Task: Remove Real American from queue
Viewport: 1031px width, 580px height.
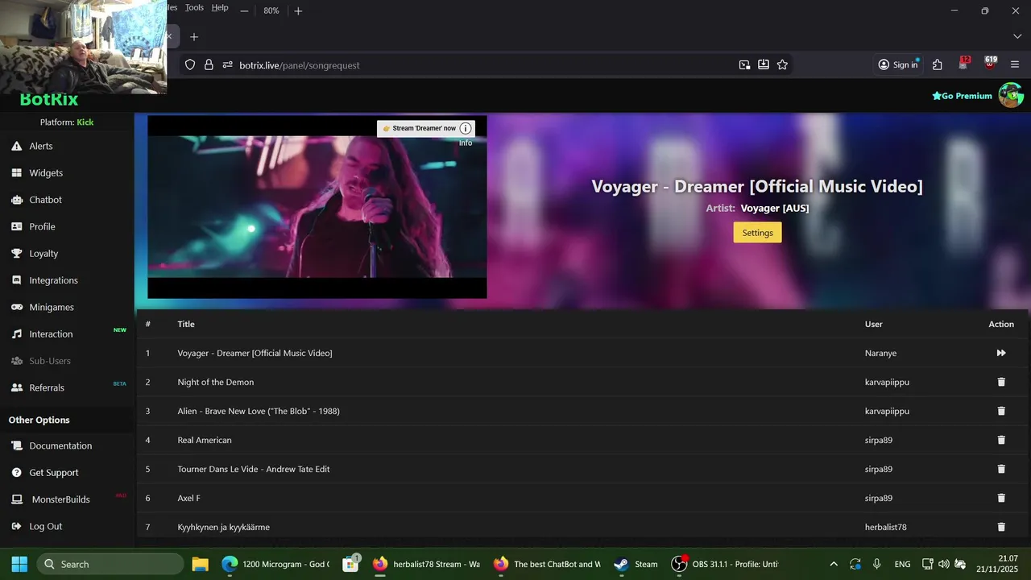Action: click(1001, 440)
